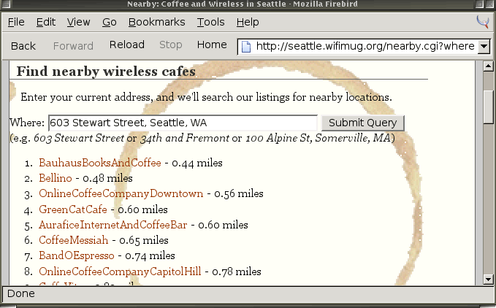Open the URL bar history dropdown
Screen dimensions: 496x308
coord(484,47)
